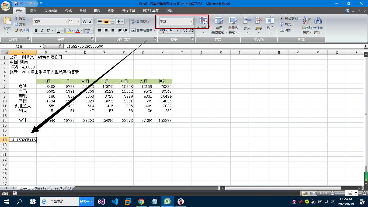Screen dimensions: 368x207
Task: Open Conditional Formatting (条件格式)
Action: click(203, 25)
